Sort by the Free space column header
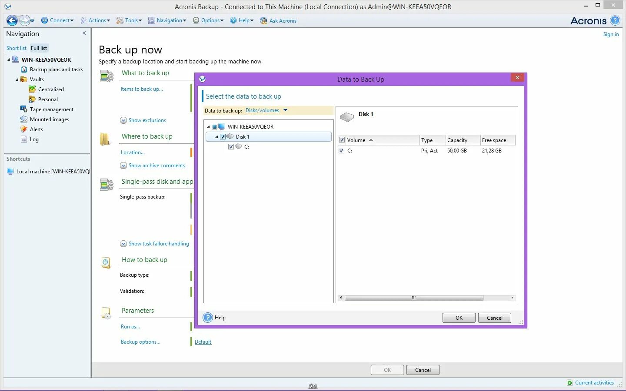626x391 pixels. (498, 140)
